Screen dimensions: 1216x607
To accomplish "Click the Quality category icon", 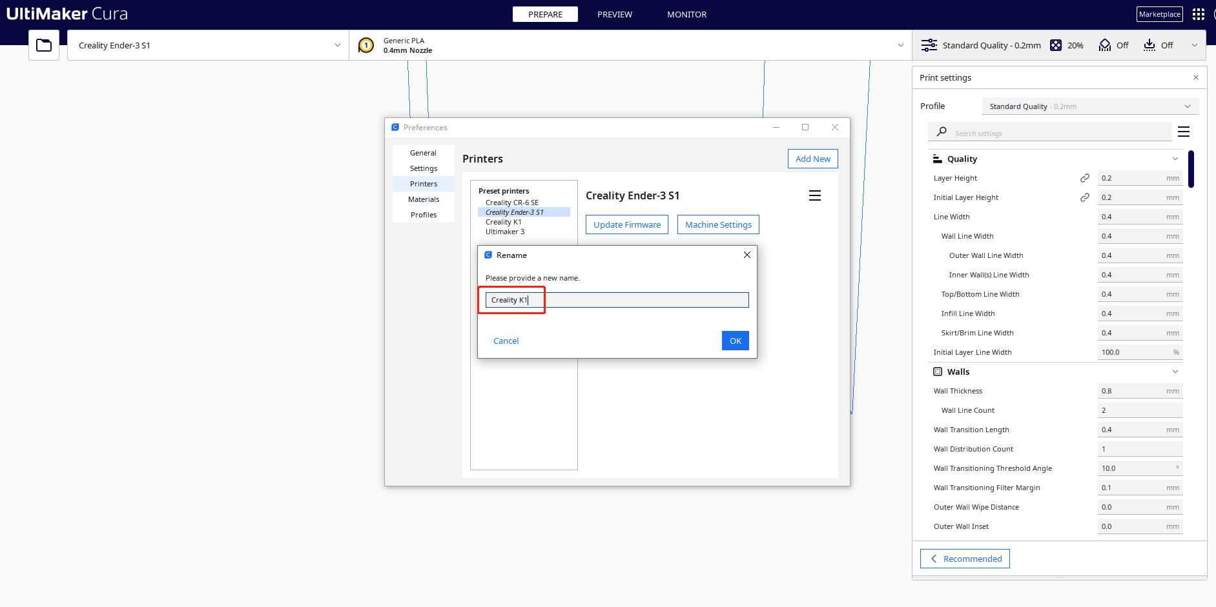I will pos(938,159).
